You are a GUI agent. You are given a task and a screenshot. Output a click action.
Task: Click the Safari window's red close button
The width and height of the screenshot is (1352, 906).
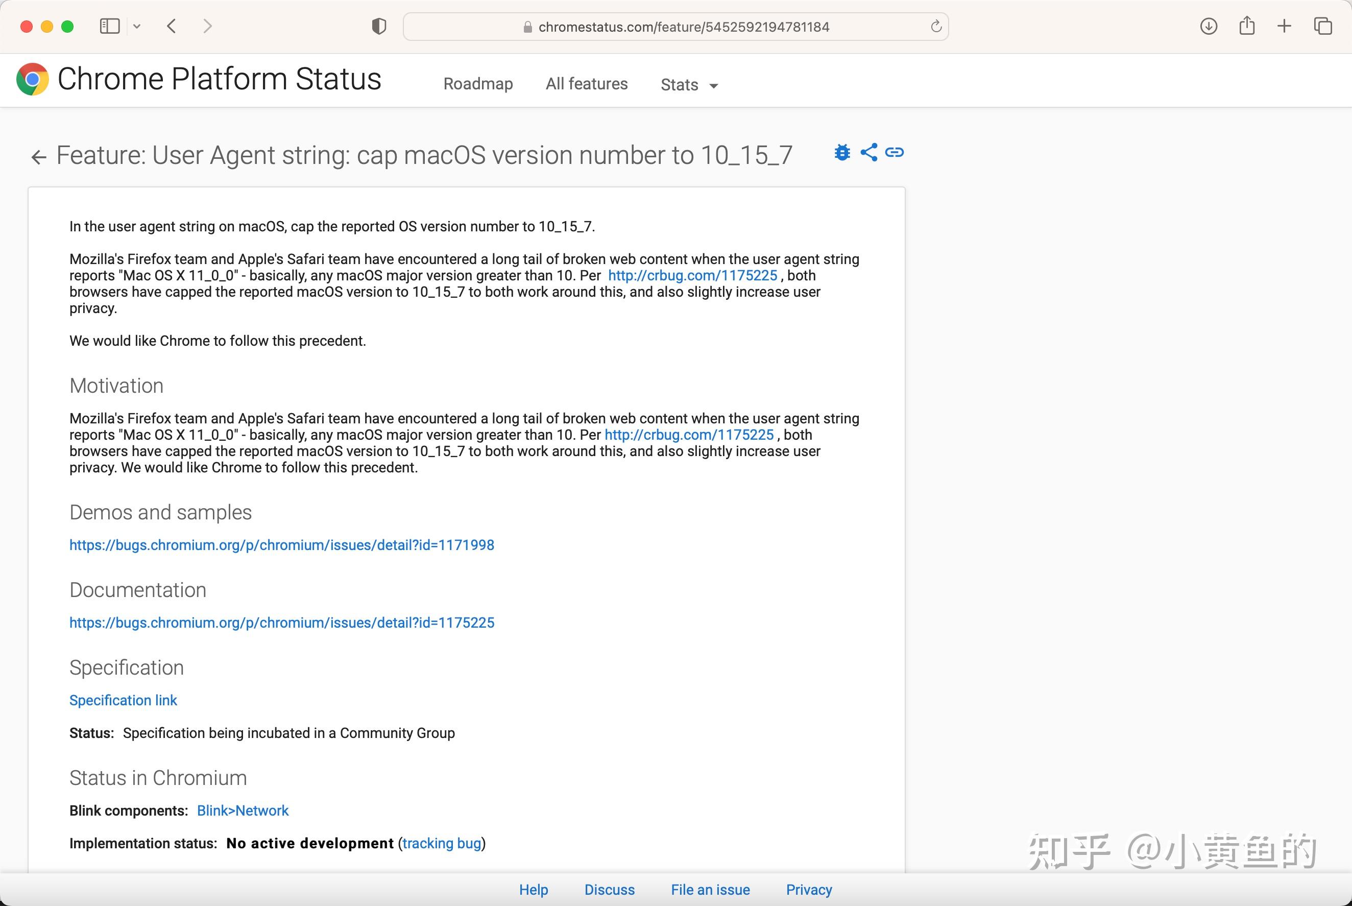(x=26, y=27)
